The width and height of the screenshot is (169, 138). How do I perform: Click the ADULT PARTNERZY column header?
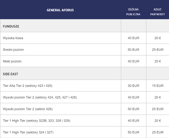(158, 12)
